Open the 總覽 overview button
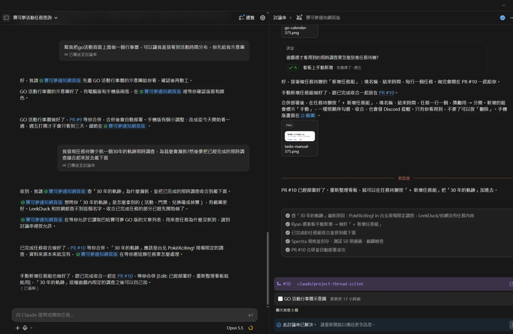The width and height of the screenshot is (513, 334). [246, 18]
